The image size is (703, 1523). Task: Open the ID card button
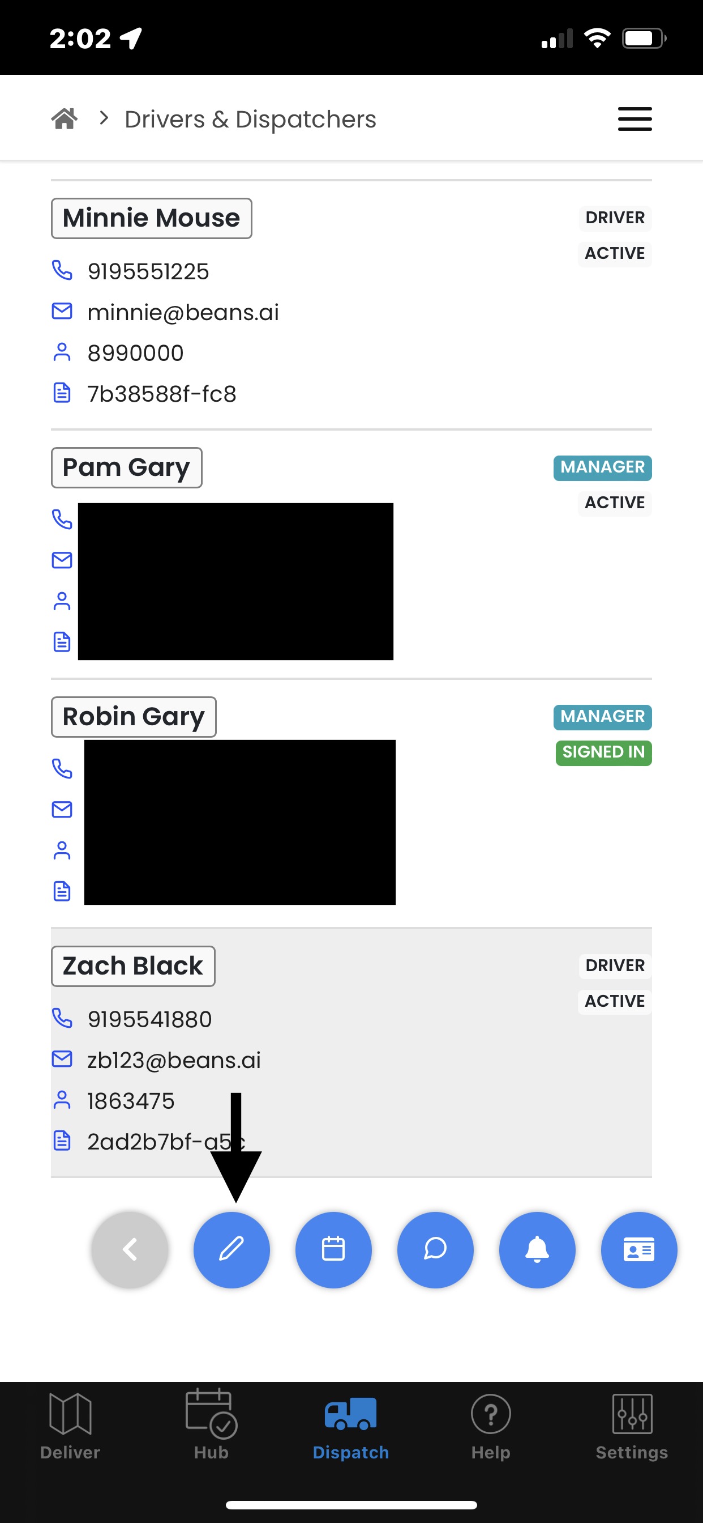point(638,1249)
